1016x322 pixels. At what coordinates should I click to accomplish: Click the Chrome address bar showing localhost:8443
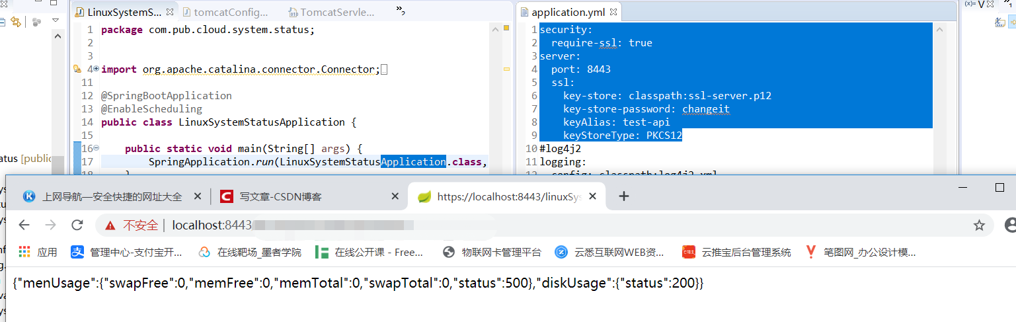545,225
